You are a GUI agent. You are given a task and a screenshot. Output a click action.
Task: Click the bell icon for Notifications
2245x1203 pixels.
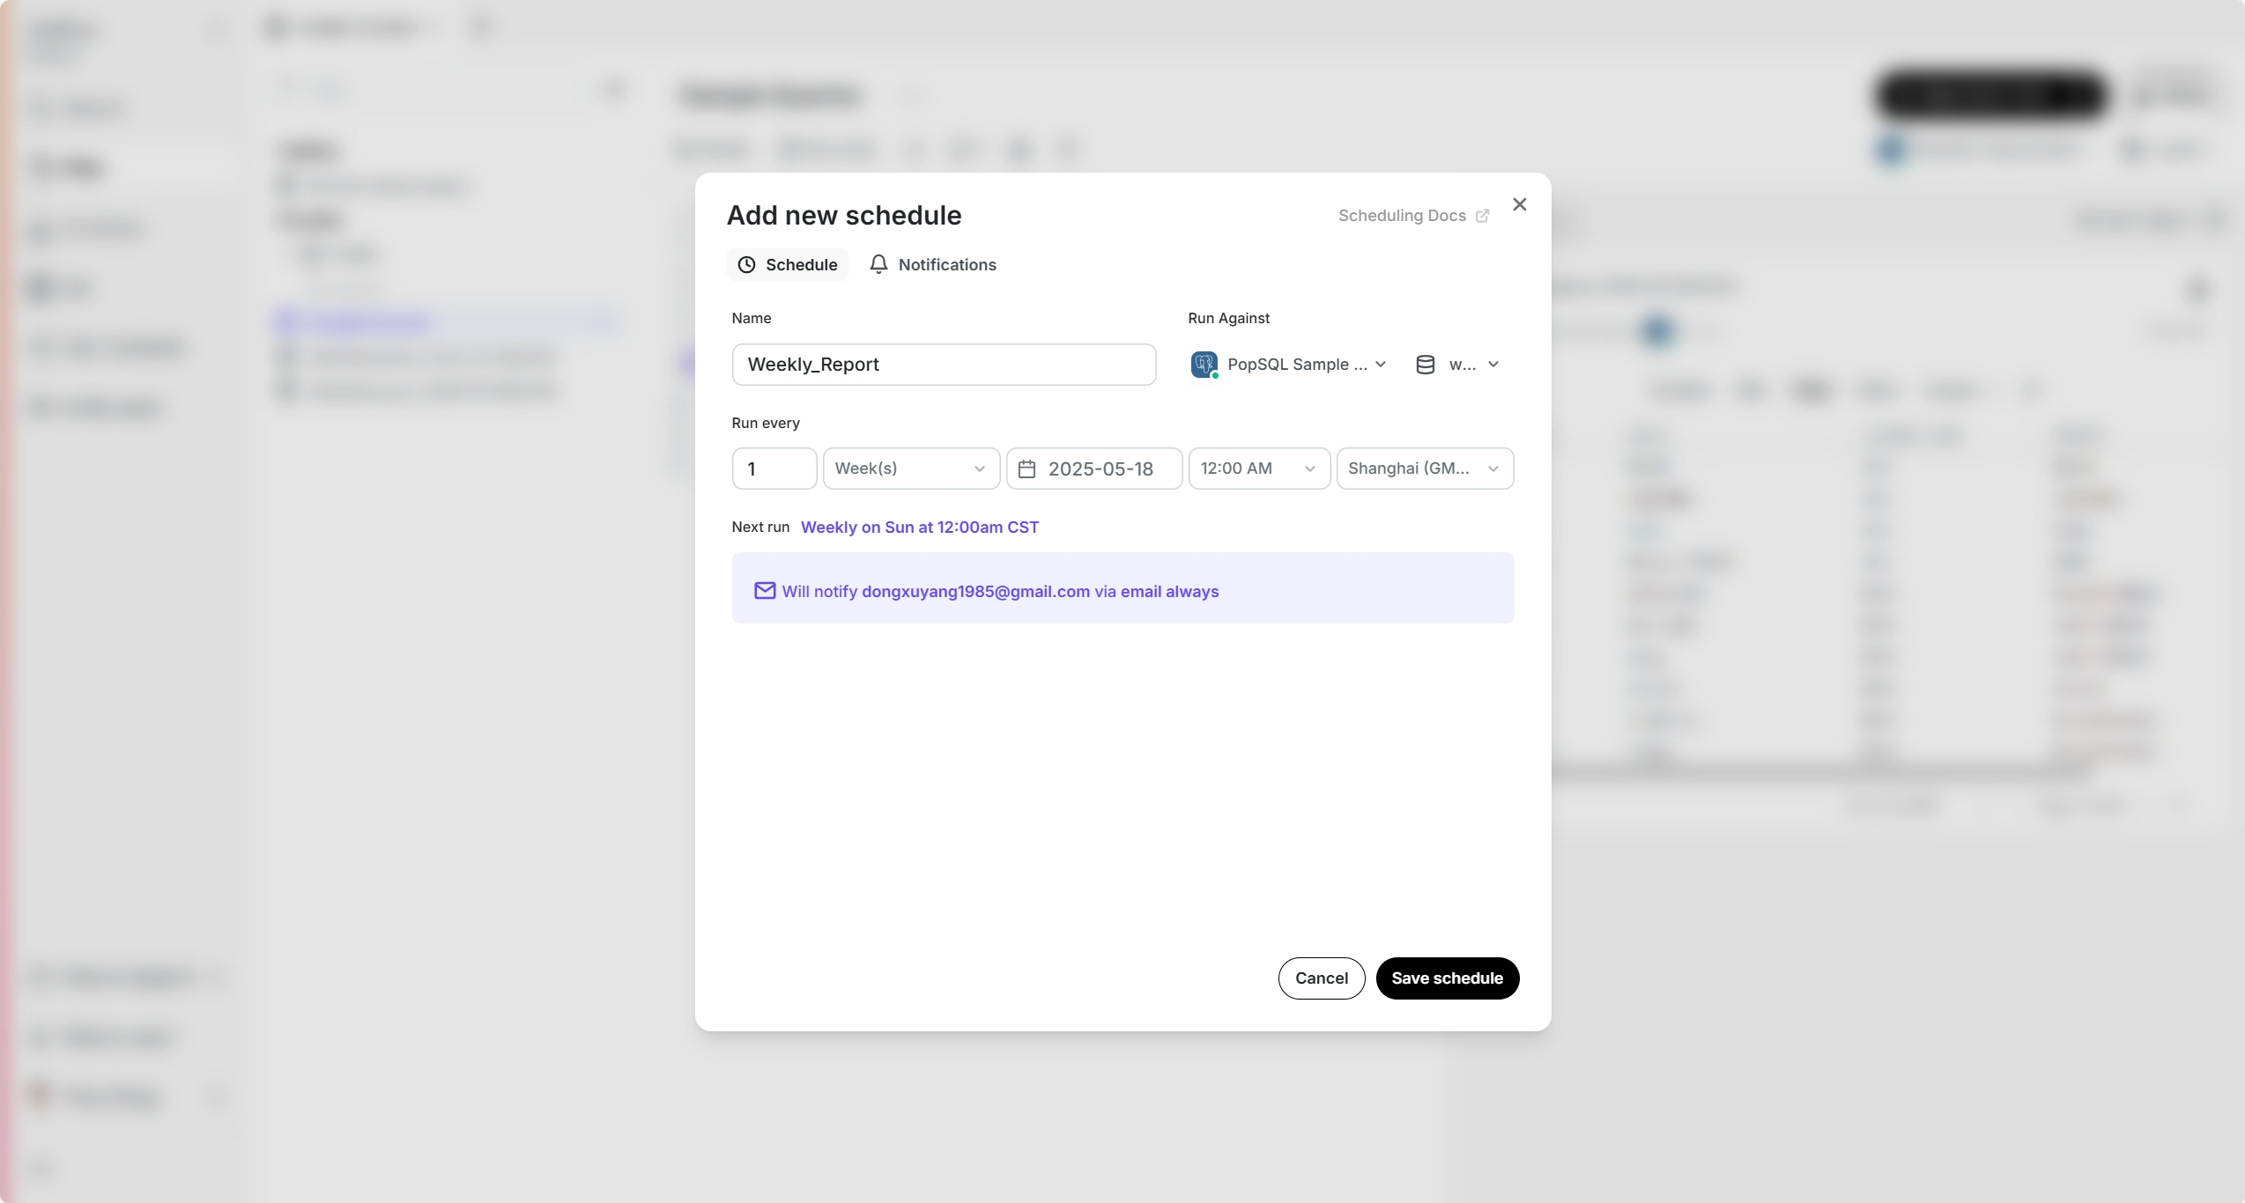coord(878,264)
